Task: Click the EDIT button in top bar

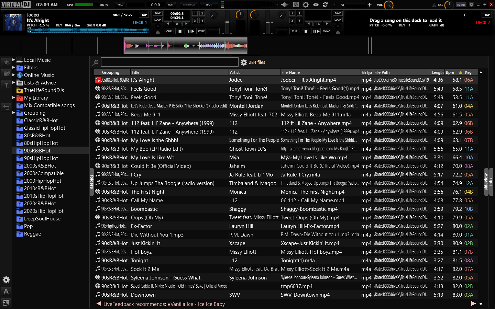Action: [x=171, y=5]
